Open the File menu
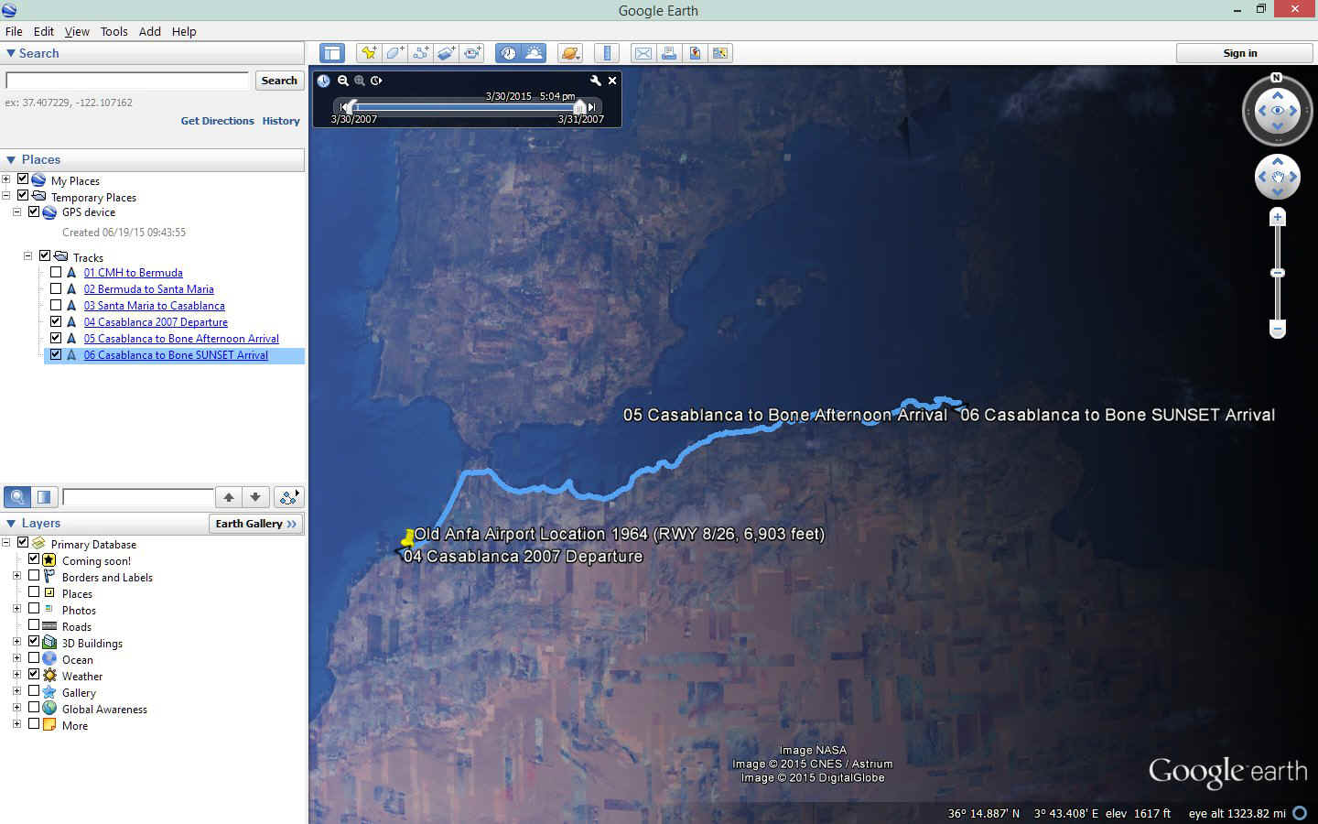The image size is (1318, 824). [x=14, y=31]
